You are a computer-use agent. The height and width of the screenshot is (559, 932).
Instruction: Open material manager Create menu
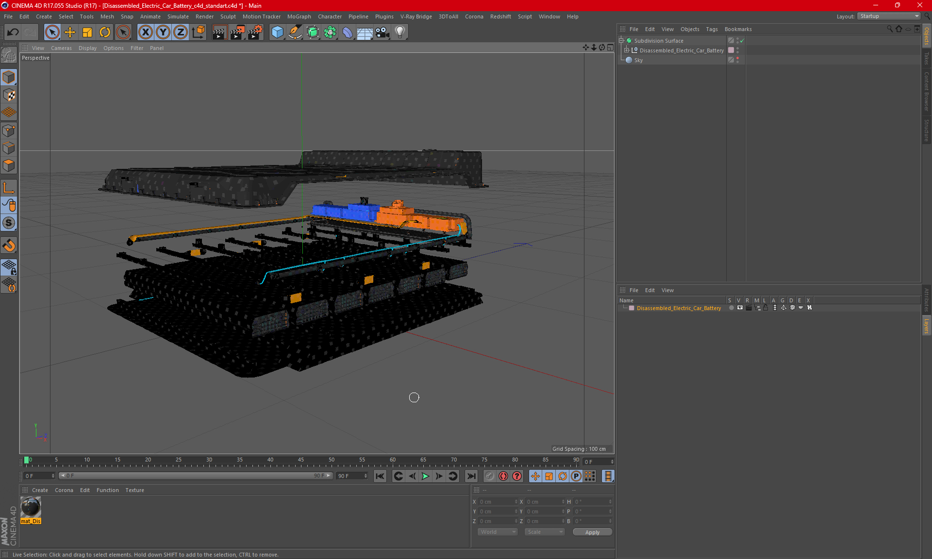[40, 490]
